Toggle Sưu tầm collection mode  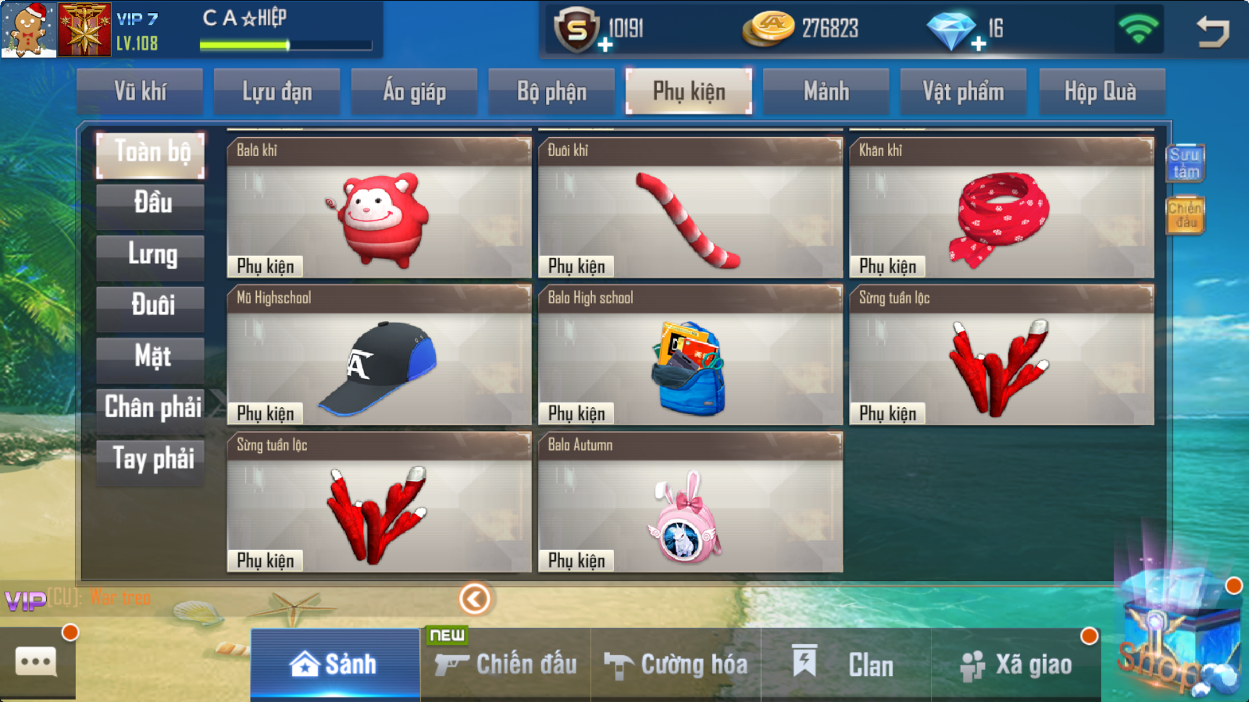coord(1185,162)
